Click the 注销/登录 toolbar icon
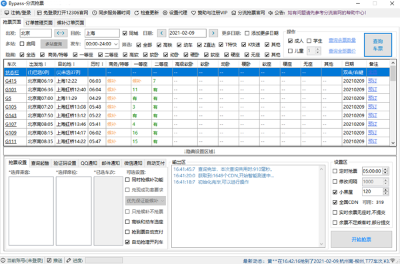Screen dimensions: 400x264 (7, 13)
